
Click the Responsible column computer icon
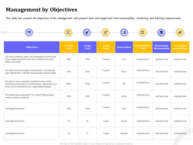click(124, 32)
